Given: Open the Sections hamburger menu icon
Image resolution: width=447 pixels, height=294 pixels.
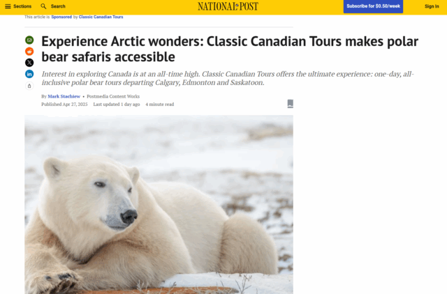Looking at the screenshot, I should point(8,6).
